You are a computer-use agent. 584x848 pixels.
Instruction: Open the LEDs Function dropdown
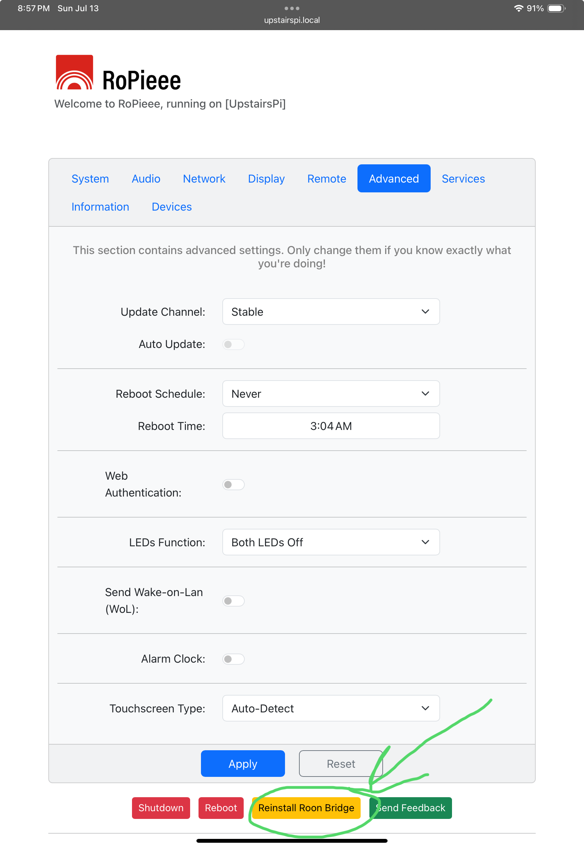(331, 542)
